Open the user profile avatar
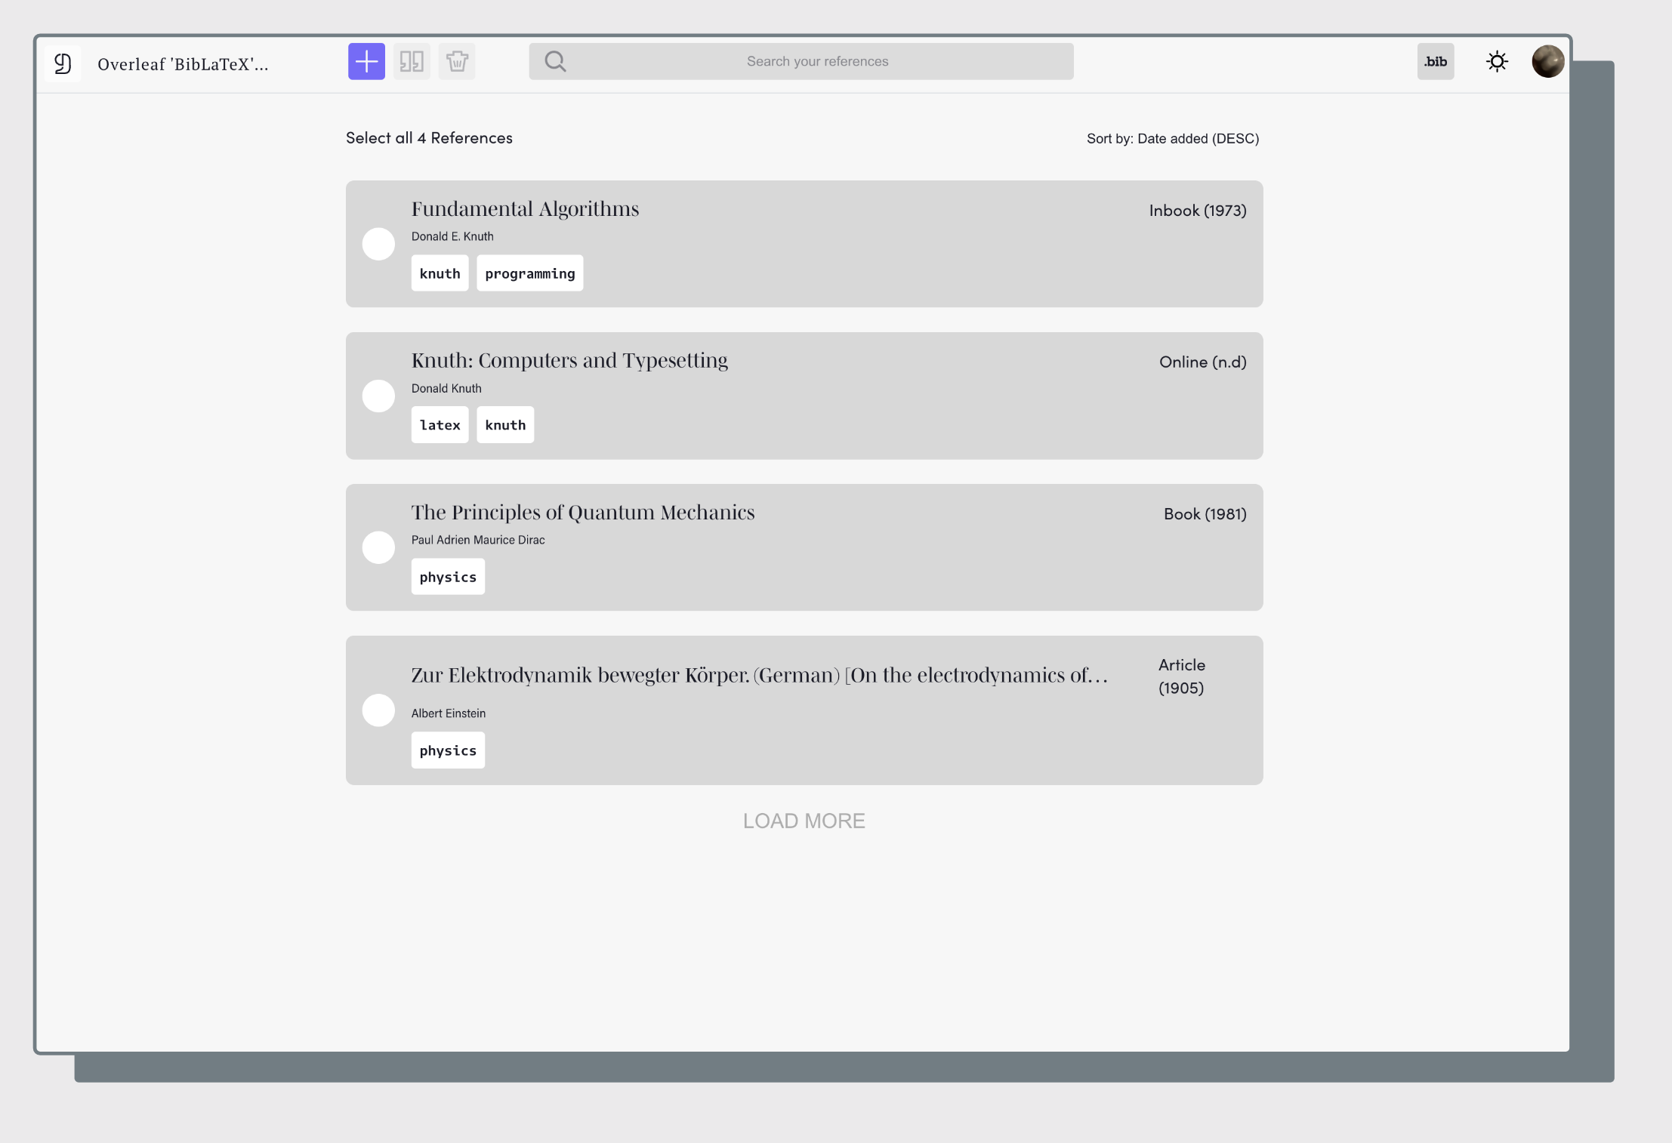 tap(1547, 61)
